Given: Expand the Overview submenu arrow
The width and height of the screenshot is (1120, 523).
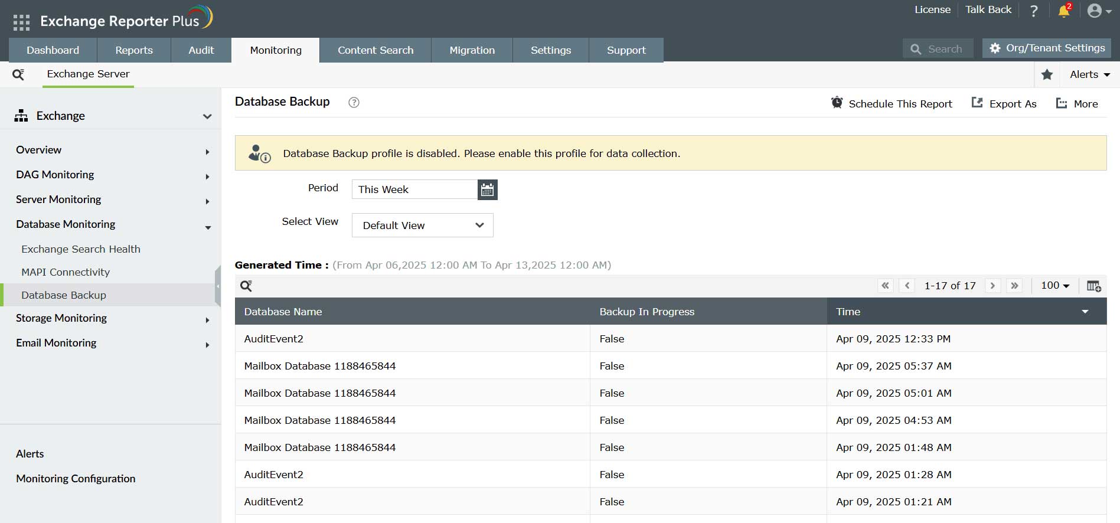Looking at the screenshot, I should [207, 152].
